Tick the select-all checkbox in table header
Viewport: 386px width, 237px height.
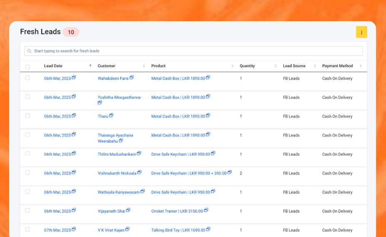coord(27,67)
